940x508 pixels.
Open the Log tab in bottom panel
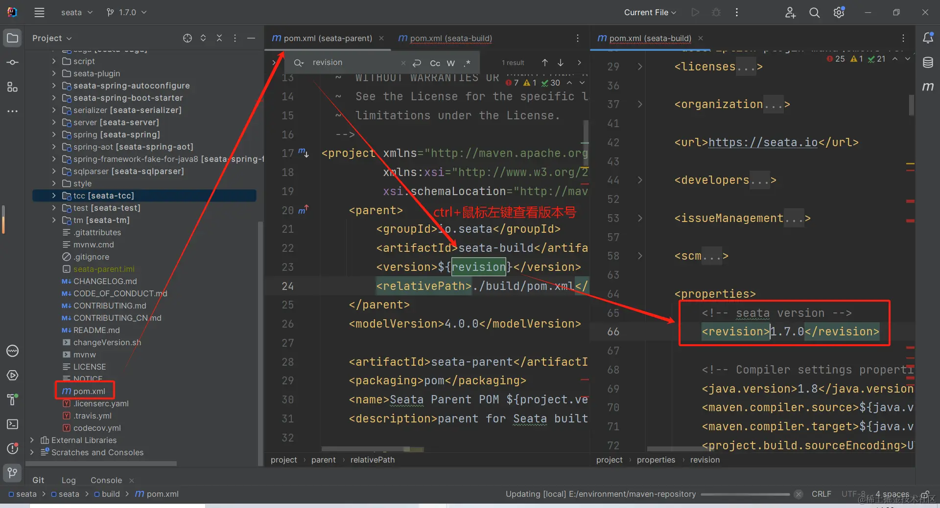point(69,480)
